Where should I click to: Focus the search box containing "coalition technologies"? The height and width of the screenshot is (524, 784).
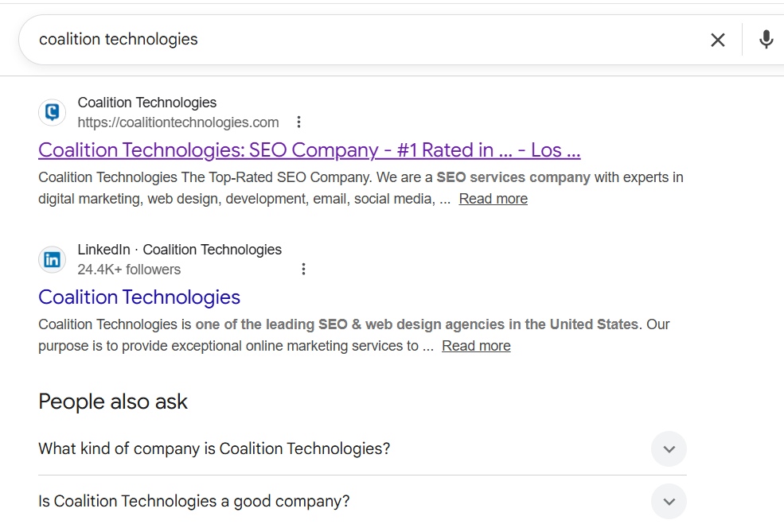pyautogui.click(x=358, y=39)
